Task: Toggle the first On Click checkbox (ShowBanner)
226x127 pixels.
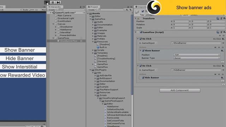Action: (x=141, y=39)
